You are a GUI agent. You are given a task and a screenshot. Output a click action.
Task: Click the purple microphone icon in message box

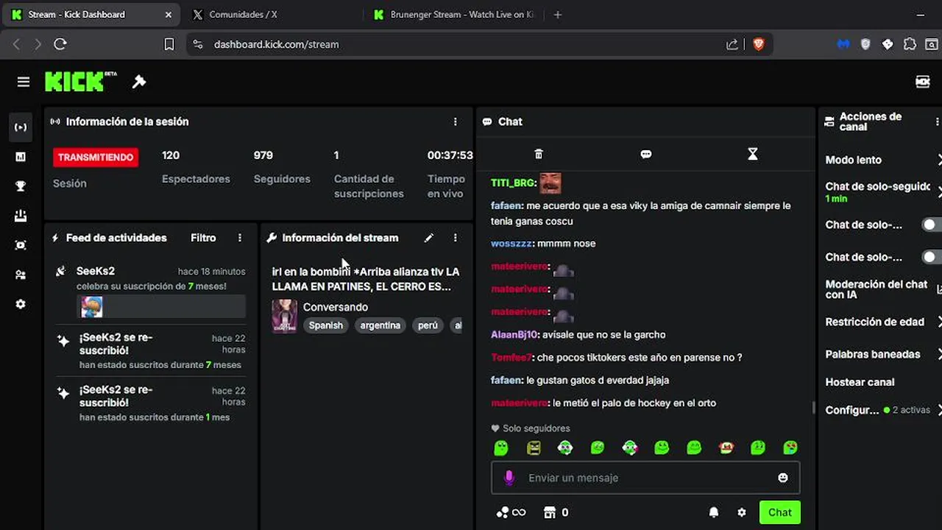[509, 478]
